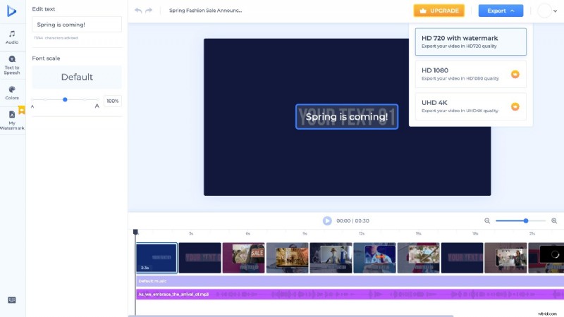Open the Audio panel
This screenshot has width=564, height=317.
pyautogui.click(x=12, y=37)
